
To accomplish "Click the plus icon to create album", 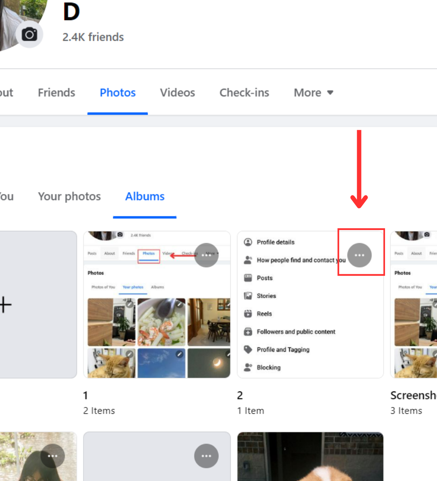I will [5, 305].
